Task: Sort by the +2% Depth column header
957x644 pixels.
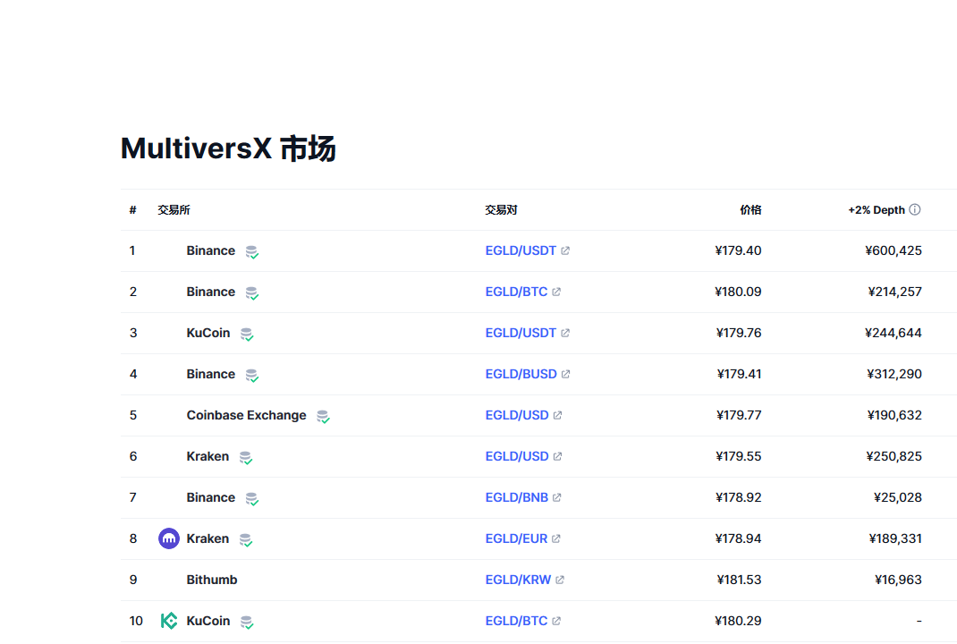Action: pyautogui.click(x=877, y=210)
